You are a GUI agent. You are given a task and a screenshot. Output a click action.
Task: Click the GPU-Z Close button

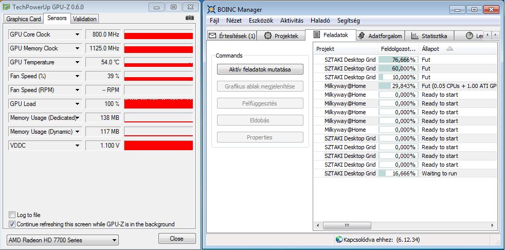point(177,239)
